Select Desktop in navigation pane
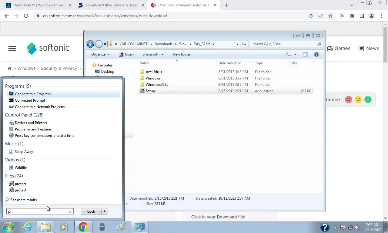This screenshot has height=233, width=388. 108,72
